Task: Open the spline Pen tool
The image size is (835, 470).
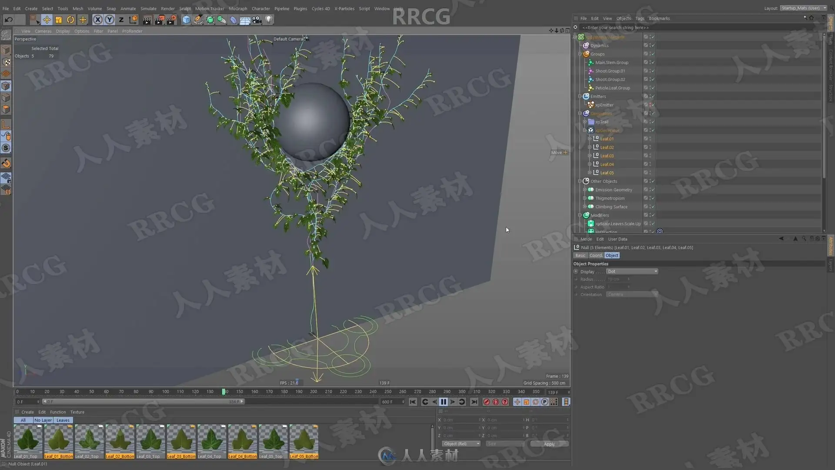Action: [x=198, y=20]
